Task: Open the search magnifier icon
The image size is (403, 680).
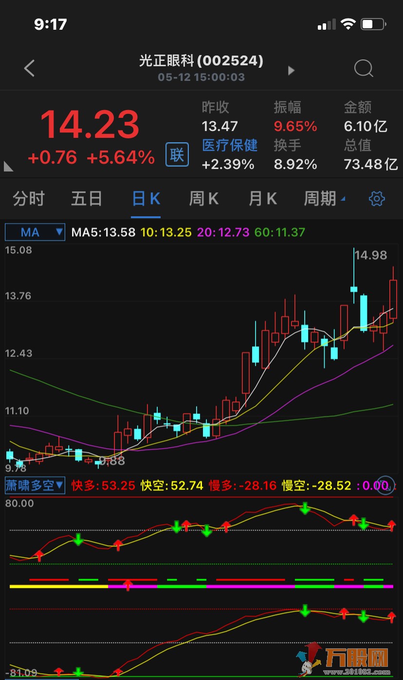Action: tap(363, 69)
